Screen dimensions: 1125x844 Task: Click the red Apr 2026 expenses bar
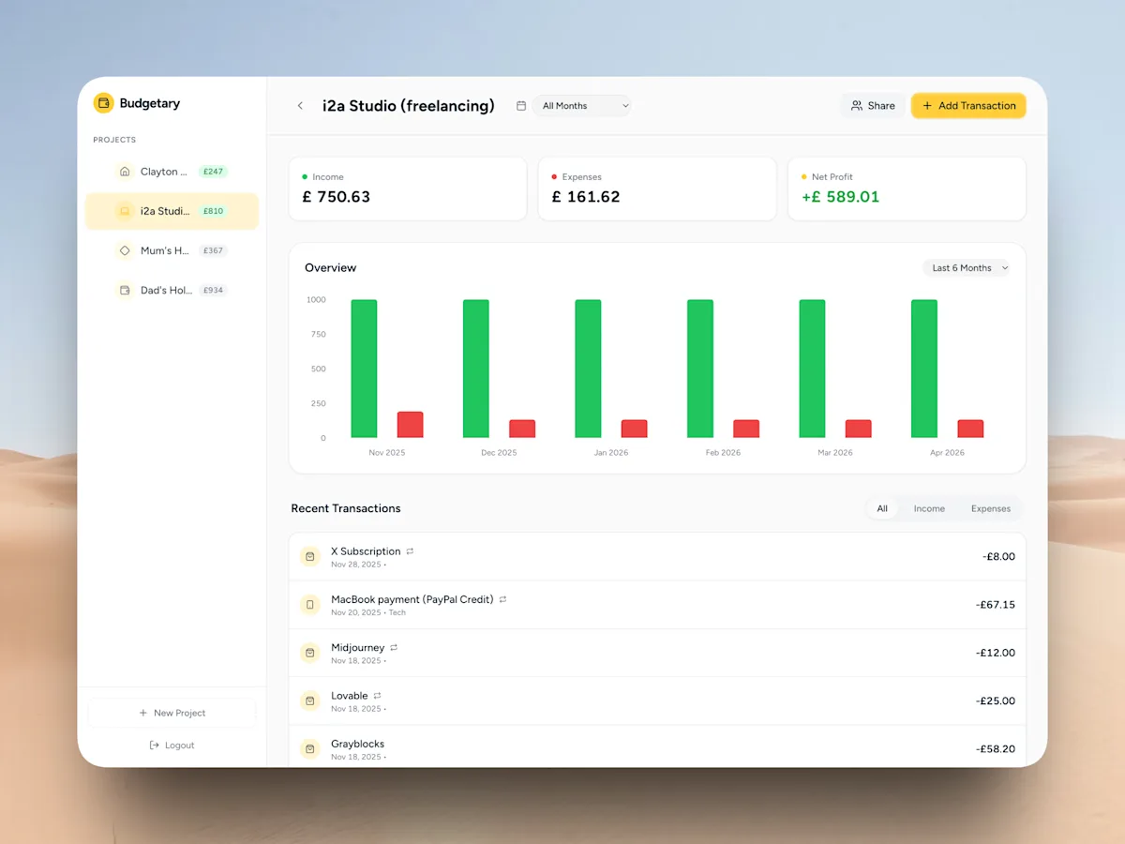pyautogui.click(x=970, y=429)
